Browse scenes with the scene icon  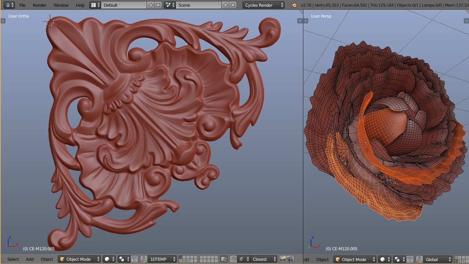(170, 5)
